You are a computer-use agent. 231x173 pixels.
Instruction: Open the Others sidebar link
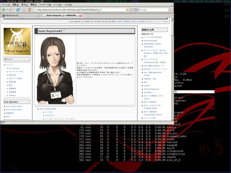tap(12, 95)
